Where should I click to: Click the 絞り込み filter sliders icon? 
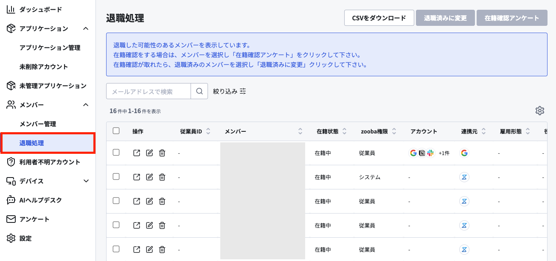tap(243, 91)
